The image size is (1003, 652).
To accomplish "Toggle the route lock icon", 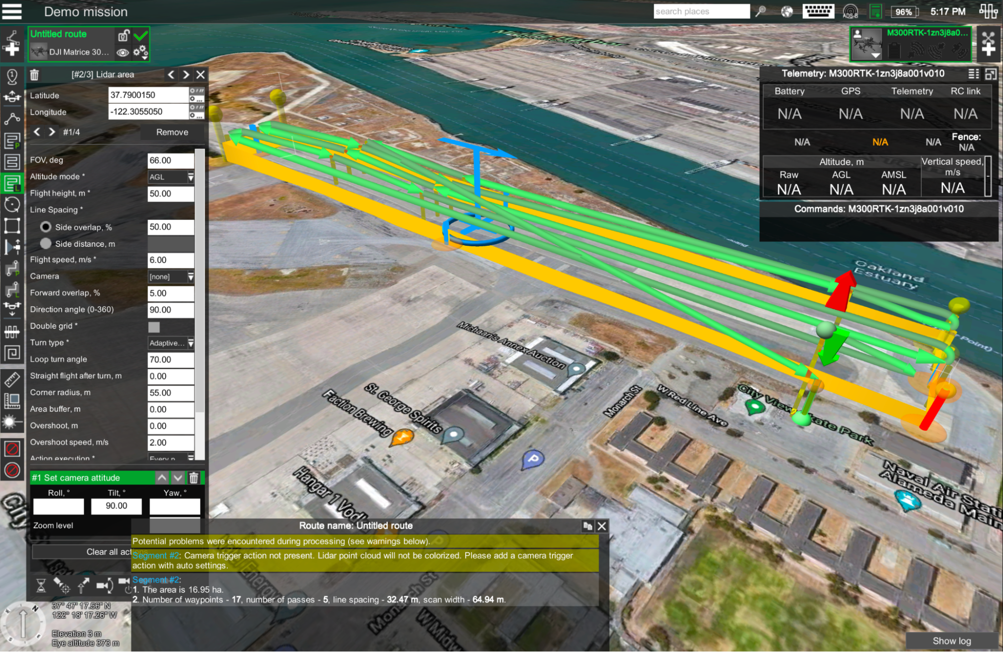I will pos(123,35).
